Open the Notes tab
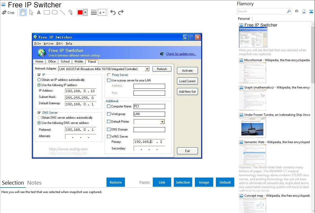The height and width of the screenshot is (213, 315). pos(34,183)
